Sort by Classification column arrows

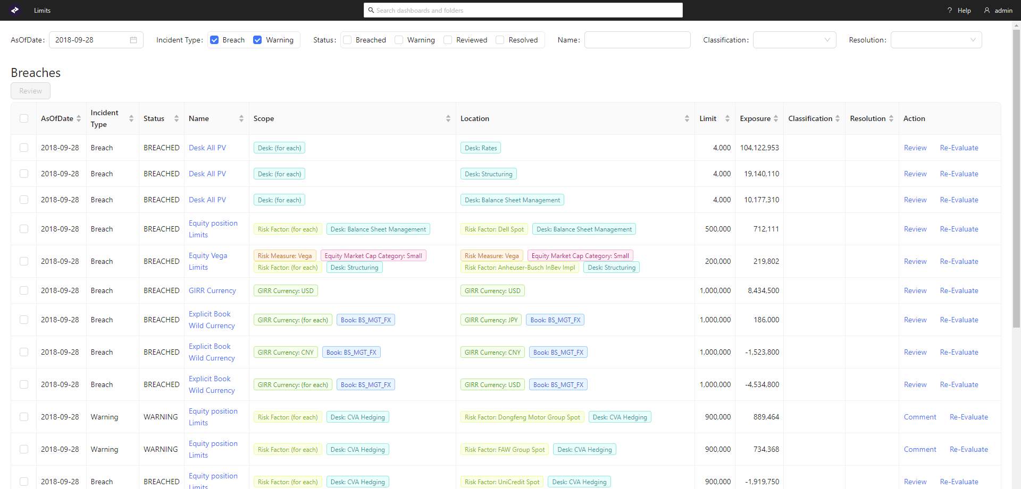click(x=838, y=118)
